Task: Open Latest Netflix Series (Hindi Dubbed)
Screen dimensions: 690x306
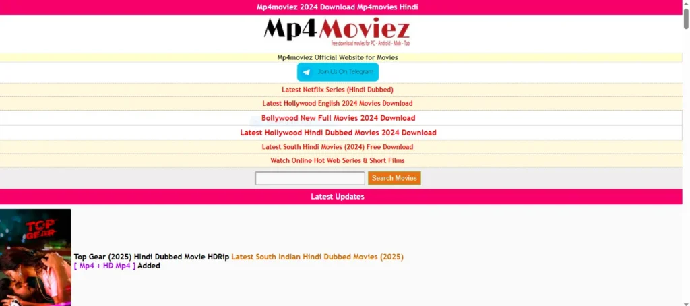Action: [x=337, y=90]
